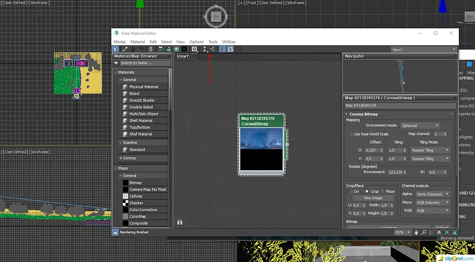475x262 pixels.
Task: Activate the Select Tool arrow icon
Action: point(116,49)
